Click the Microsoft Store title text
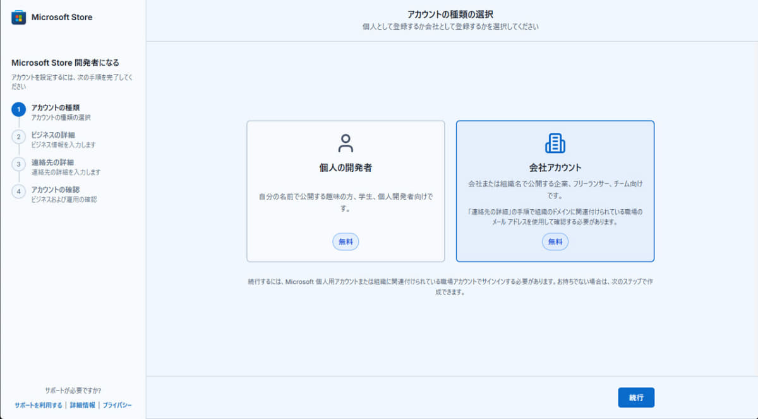This screenshot has height=419, width=758. [62, 17]
